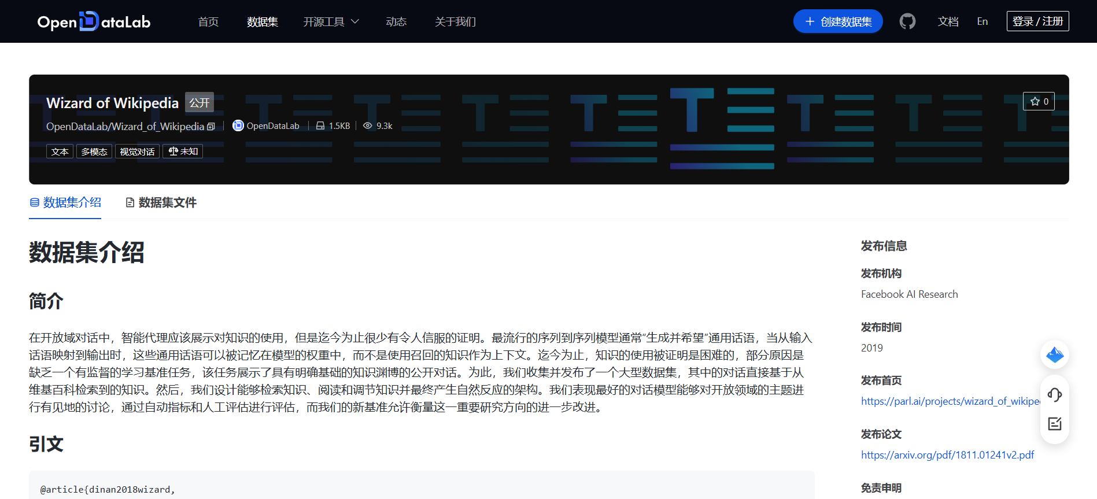
Task: Open the 动态 nav item
Action: [x=396, y=21]
